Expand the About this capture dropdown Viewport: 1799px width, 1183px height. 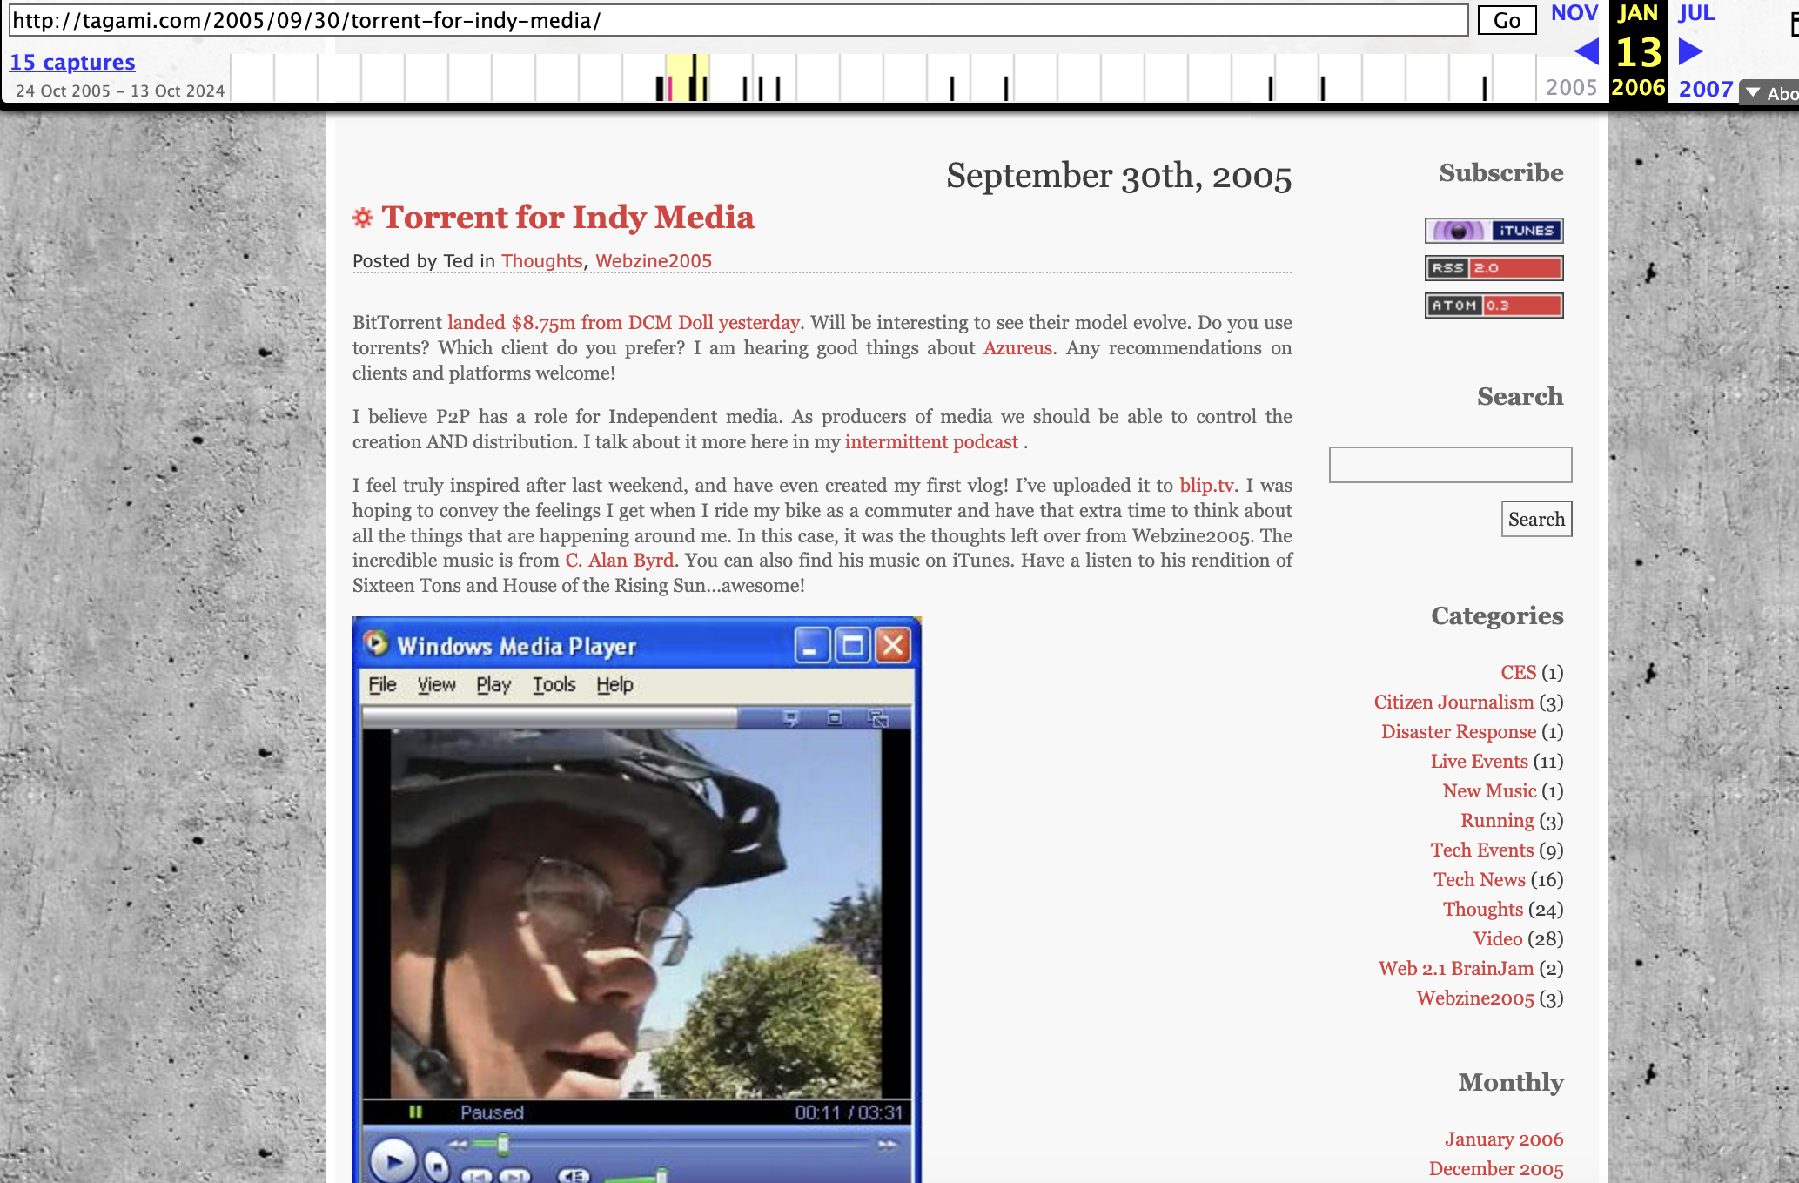(1770, 92)
